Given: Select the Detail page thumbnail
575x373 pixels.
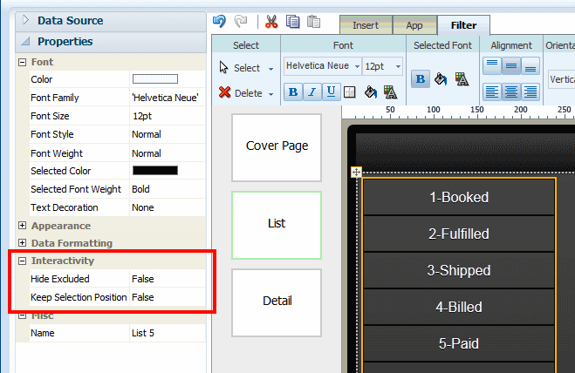Looking at the screenshot, I should point(277,302).
